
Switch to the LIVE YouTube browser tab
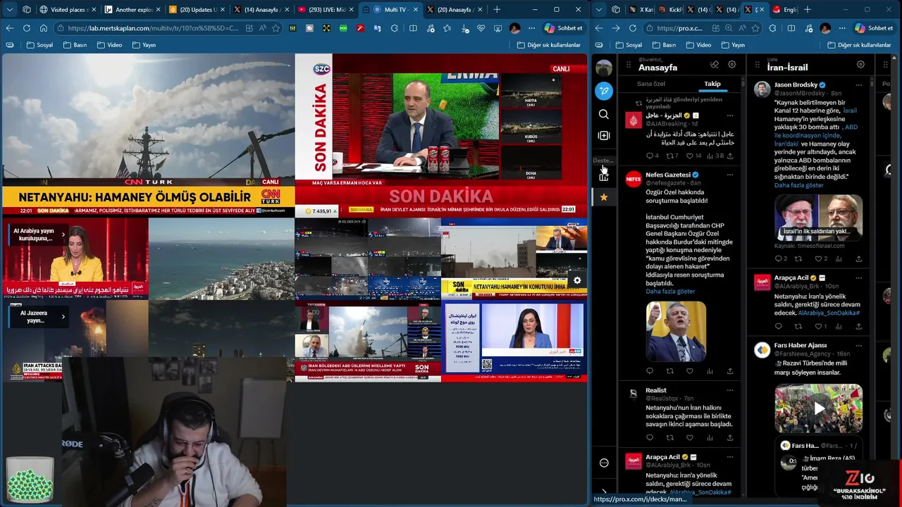click(x=326, y=9)
